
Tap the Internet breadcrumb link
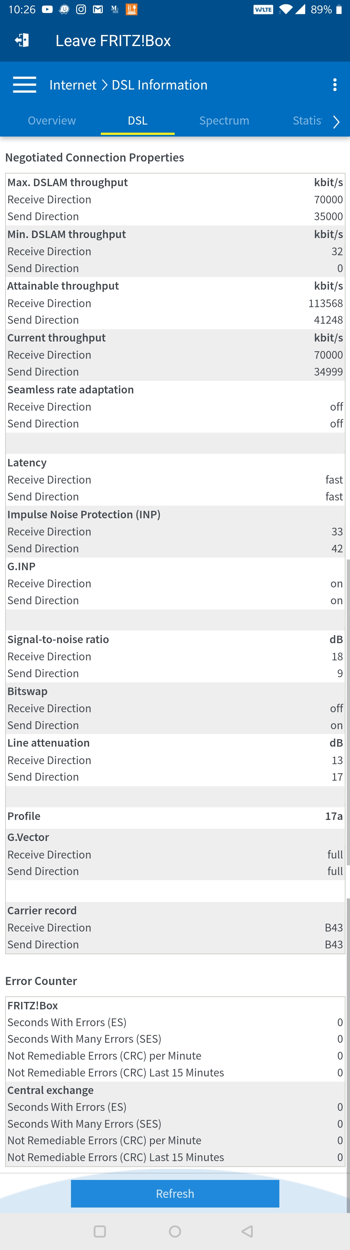73,85
